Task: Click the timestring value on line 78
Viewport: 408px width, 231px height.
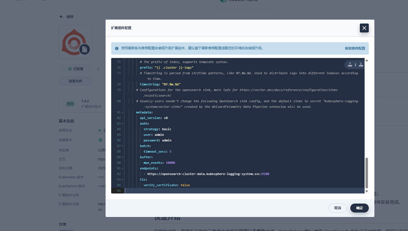Action: 171,84
